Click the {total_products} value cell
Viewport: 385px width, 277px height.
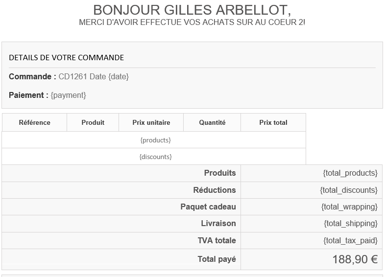click(x=350, y=173)
